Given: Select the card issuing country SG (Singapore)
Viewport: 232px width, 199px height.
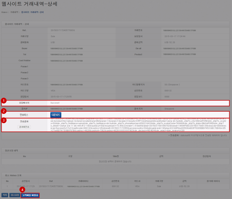Looking at the screenshot, I should pos(172,85).
